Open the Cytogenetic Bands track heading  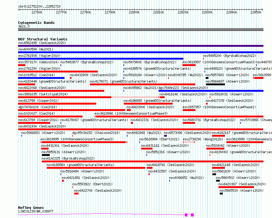36,23
